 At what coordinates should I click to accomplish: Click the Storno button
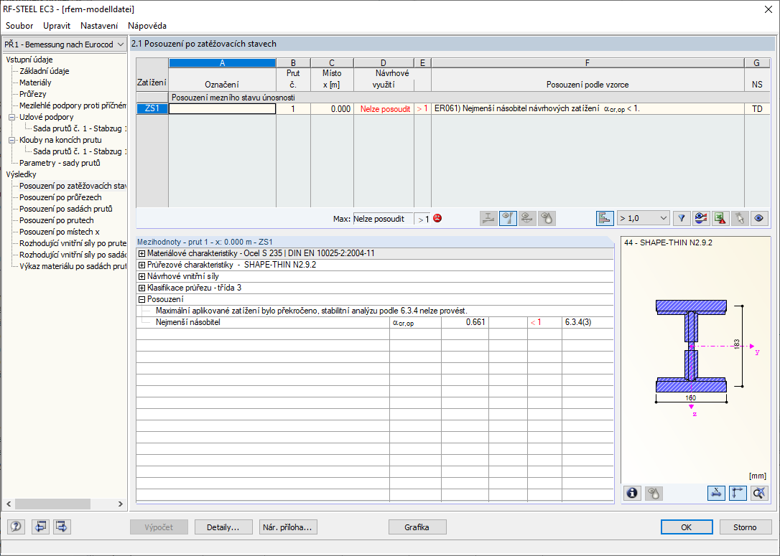[745, 527]
